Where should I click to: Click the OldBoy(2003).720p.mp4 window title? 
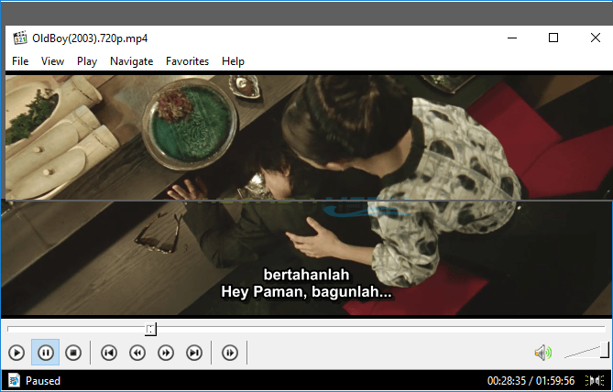90,38
